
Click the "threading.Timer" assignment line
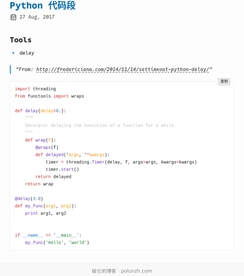click(x=121, y=162)
